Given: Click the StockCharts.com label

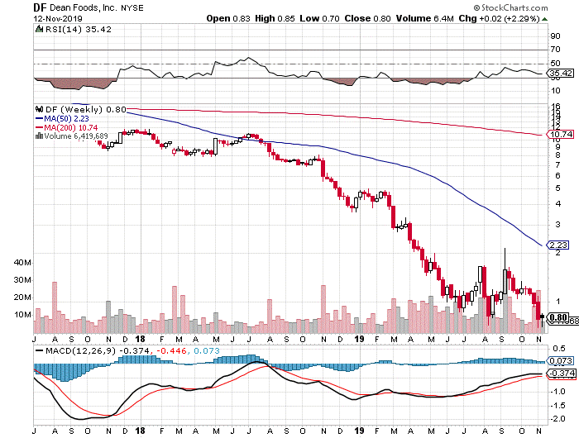Looking at the screenshot, I should [510, 7].
